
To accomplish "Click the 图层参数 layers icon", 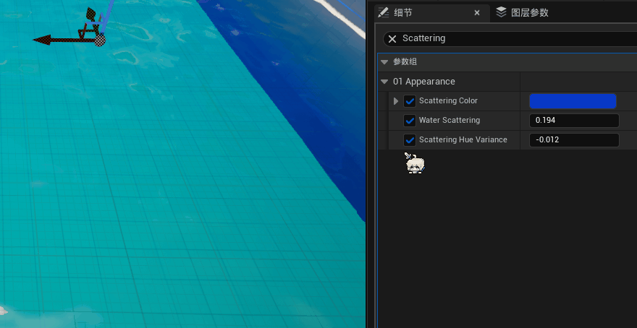I will click(x=502, y=12).
